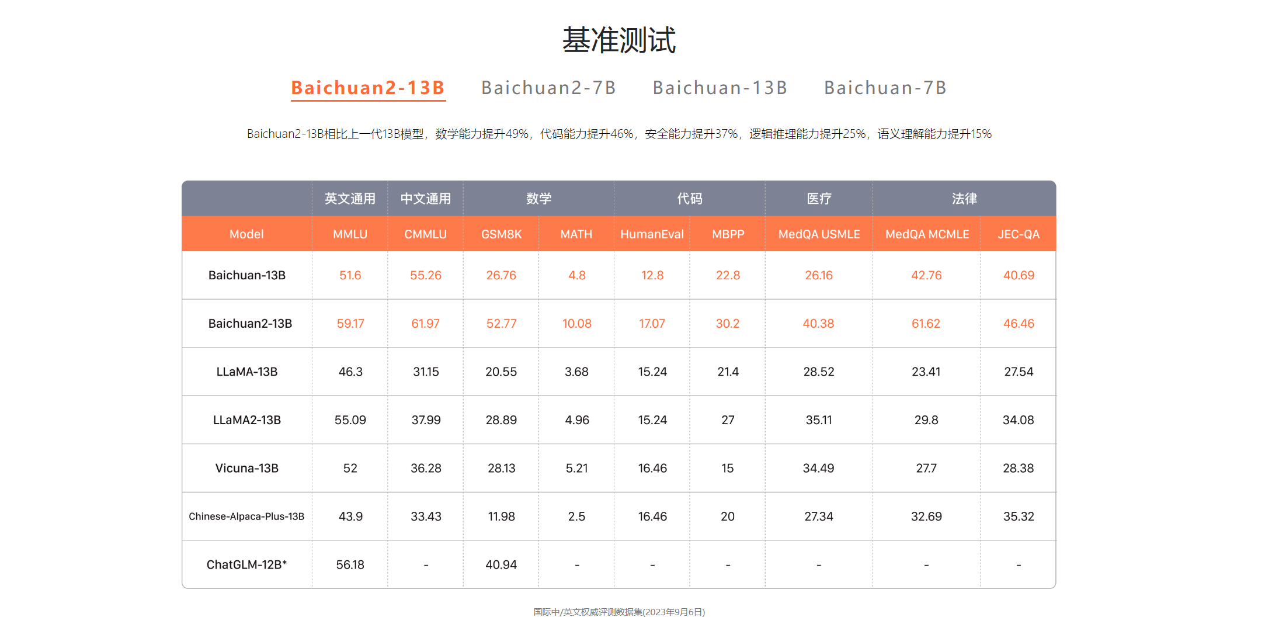Image resolution: width=1272 pixels, height=631 pixels.
Task: Select Chinese-Alpaca-Plus-13B MedQA MCMLE value 32.69
Action: [x=926, y=516]
